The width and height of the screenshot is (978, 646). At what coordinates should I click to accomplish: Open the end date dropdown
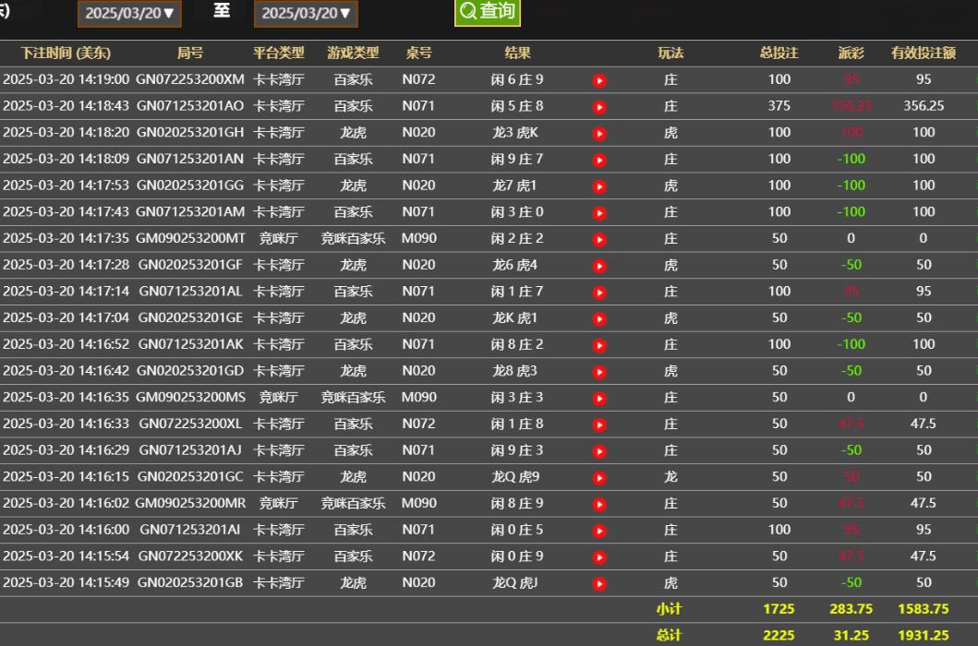click(306, 14)
